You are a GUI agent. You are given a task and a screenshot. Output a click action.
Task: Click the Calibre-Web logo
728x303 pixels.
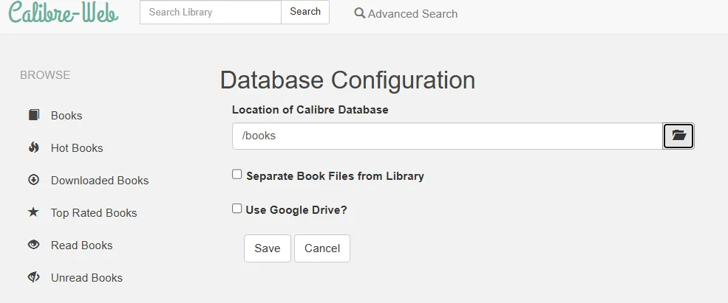coord(64,13)
